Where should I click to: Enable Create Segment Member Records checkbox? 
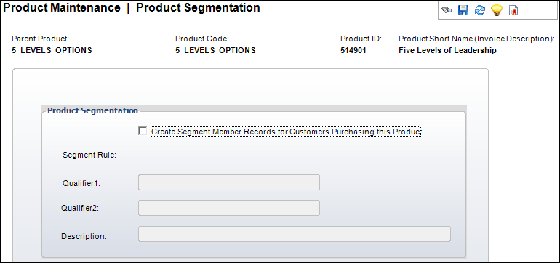(x=143, y=131)
